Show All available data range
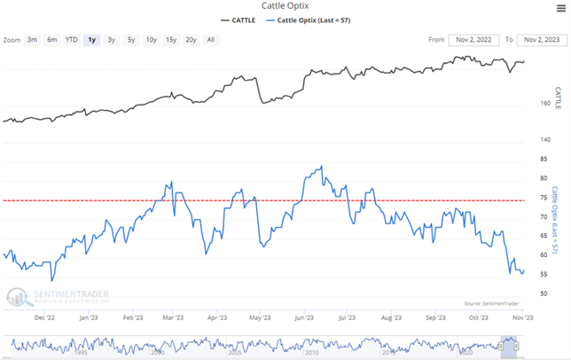571x360 pixels. pyautogui.click(x=211, y=40)
